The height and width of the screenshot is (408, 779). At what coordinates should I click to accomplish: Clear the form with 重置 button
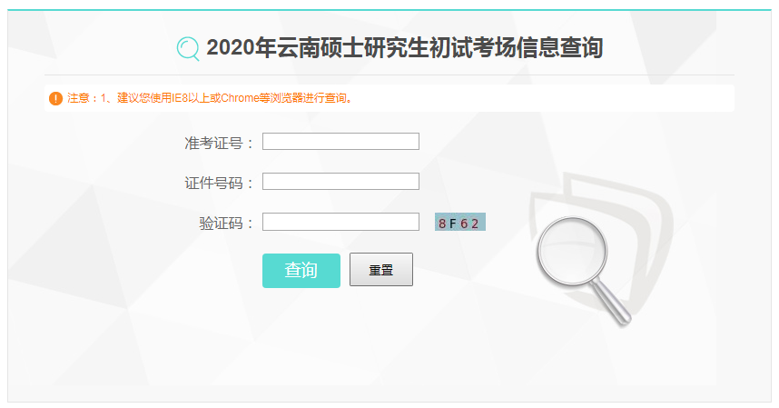click(x=381, y=269)
